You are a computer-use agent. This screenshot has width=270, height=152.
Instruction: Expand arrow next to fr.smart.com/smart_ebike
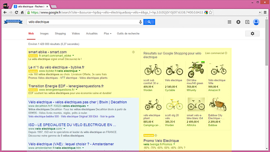point(73,56)
